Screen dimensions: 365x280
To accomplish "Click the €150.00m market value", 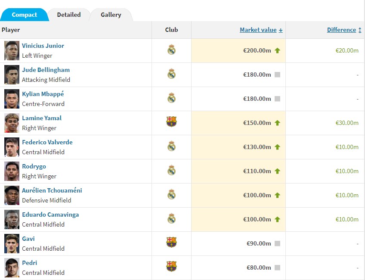I will pos(257,123).
